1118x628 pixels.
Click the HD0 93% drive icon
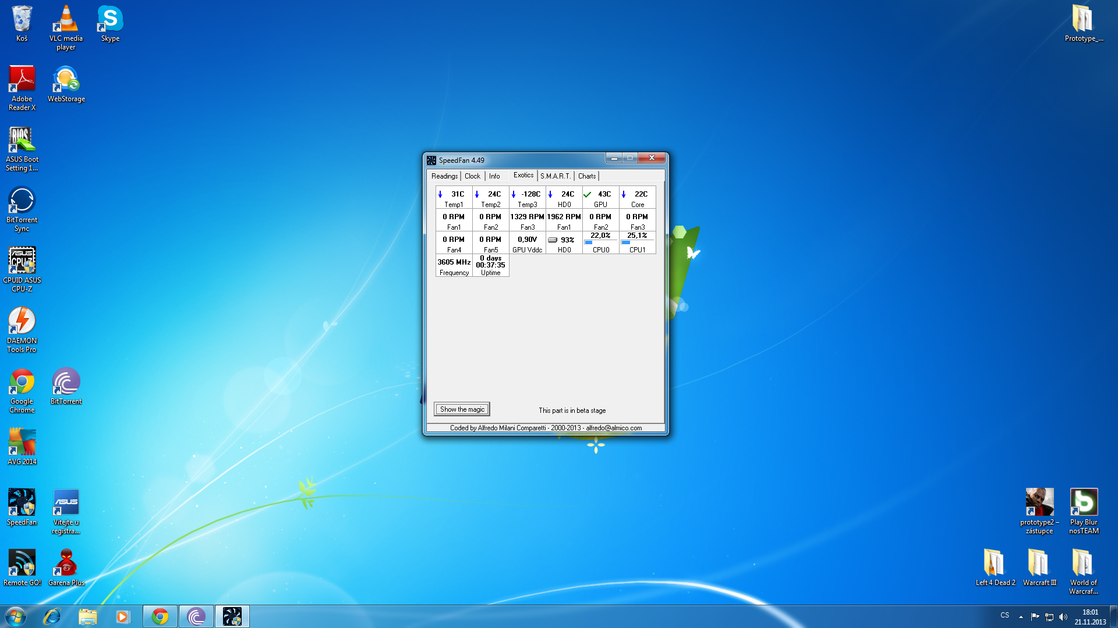[x=553, y=240]
